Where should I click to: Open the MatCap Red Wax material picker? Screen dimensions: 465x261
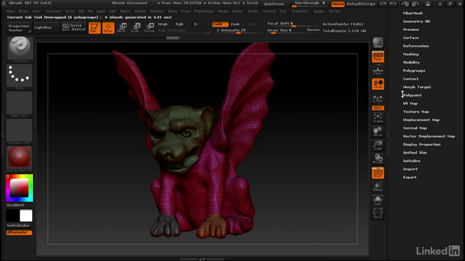tap(19, 159)
